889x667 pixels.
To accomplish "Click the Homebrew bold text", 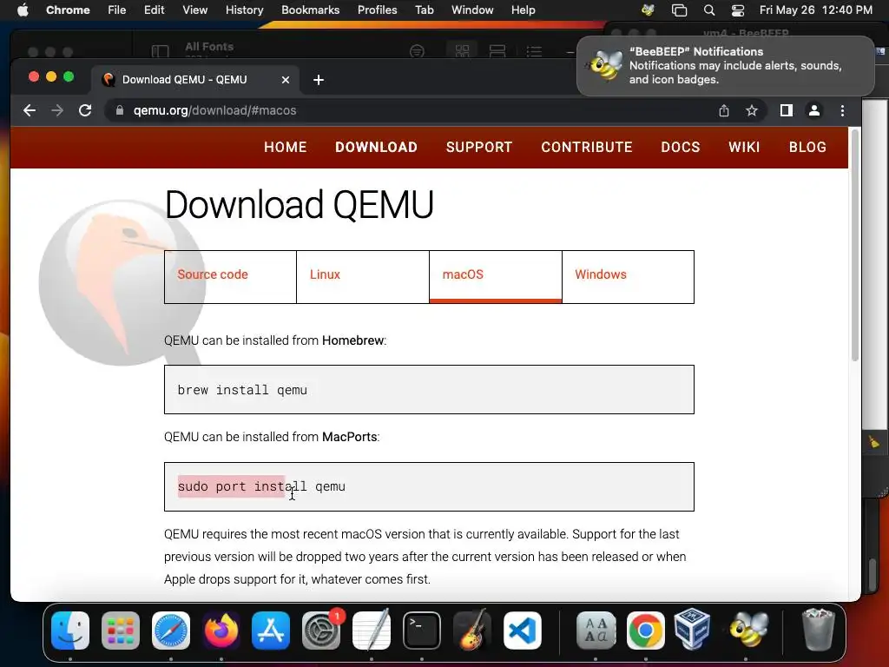I will [x=352, y=340].
